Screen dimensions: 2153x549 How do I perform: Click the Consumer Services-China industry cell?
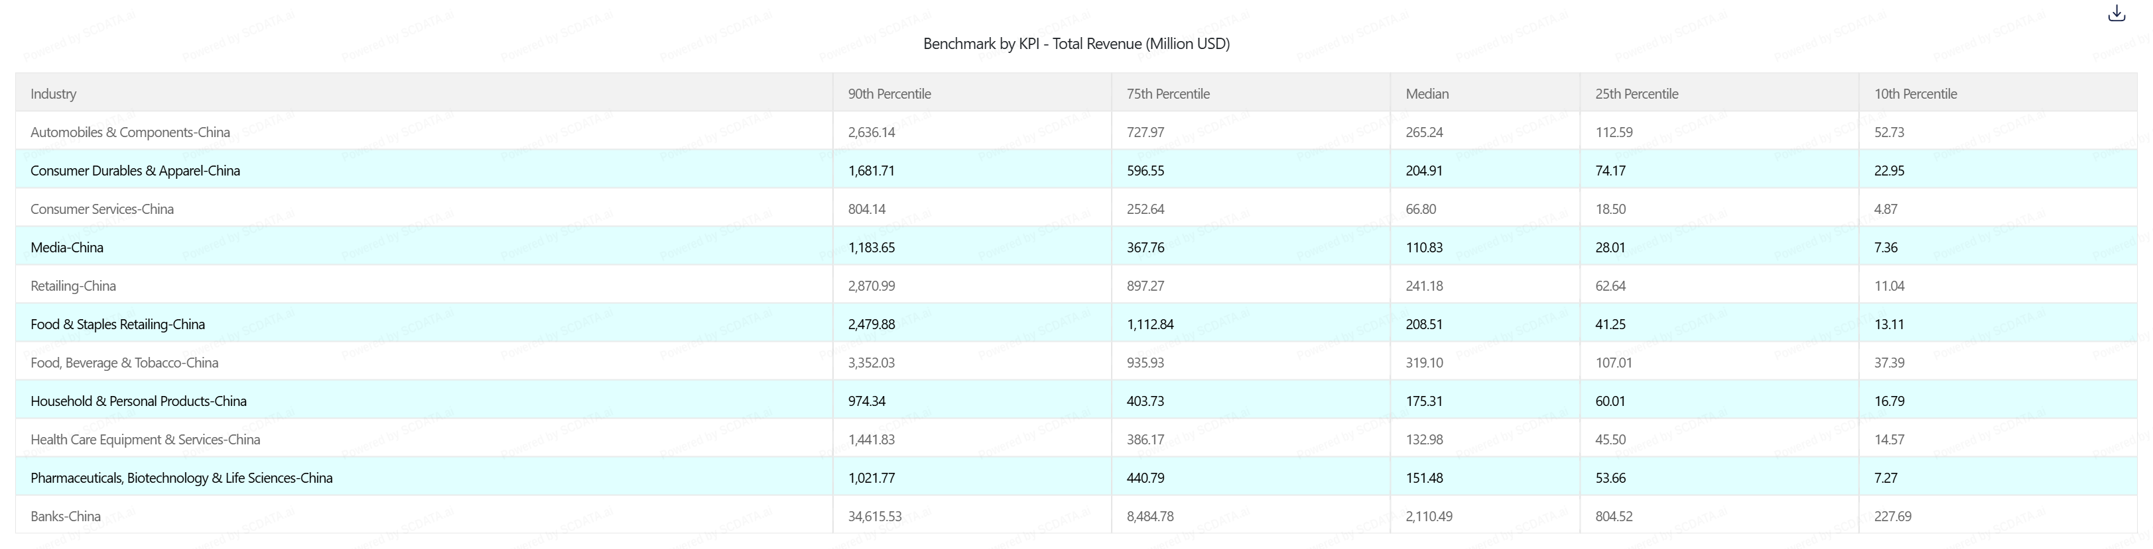pyautogui.click(x=102, y=209)
